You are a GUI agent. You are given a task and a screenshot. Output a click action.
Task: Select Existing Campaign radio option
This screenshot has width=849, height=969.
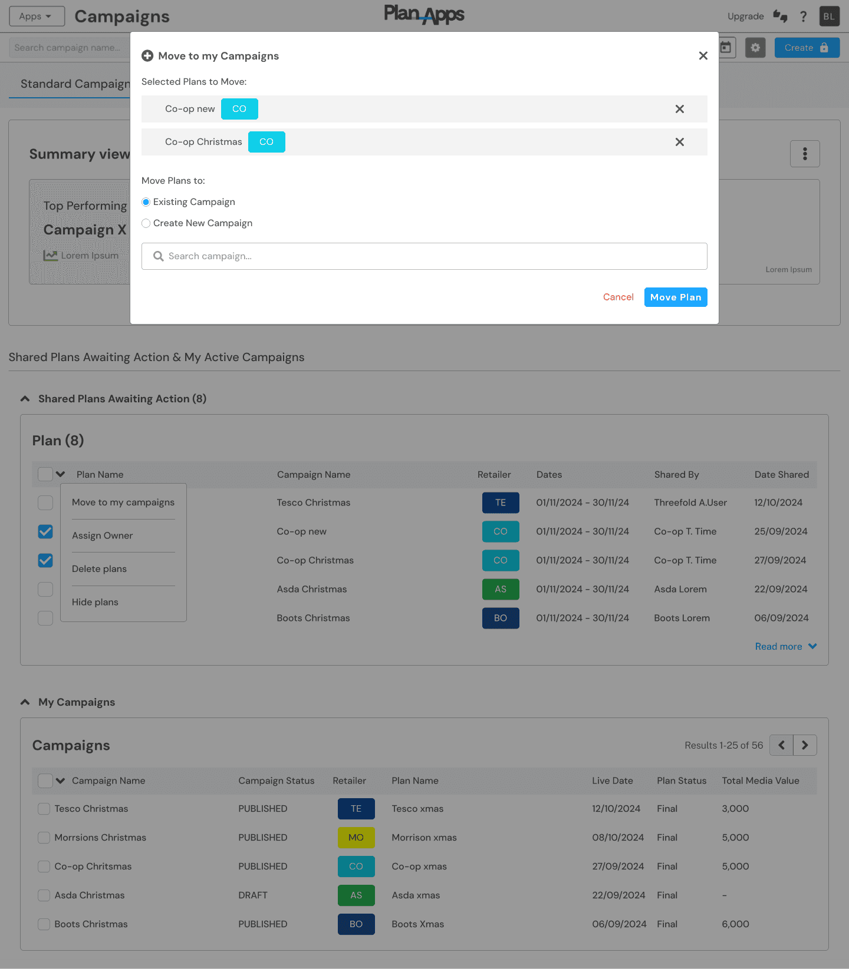[146, 202]
